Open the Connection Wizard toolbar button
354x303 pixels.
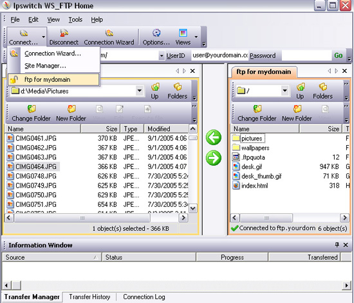[109, 37]
